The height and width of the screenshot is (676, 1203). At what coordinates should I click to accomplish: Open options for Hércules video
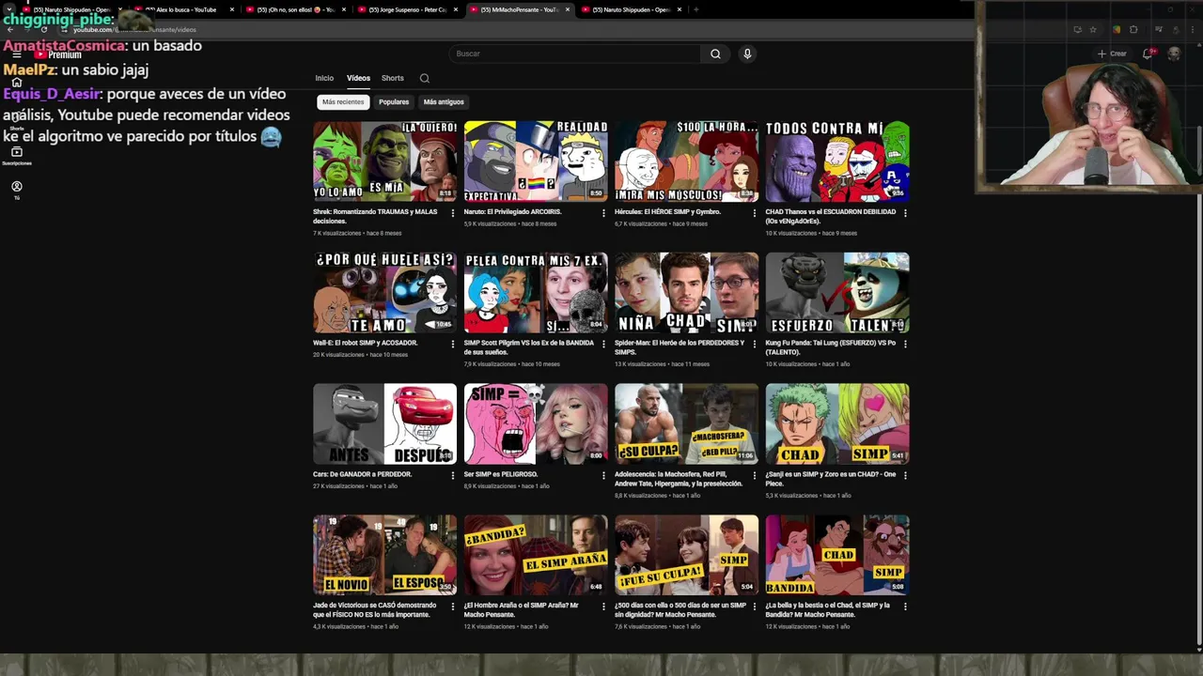pos(754,213)
